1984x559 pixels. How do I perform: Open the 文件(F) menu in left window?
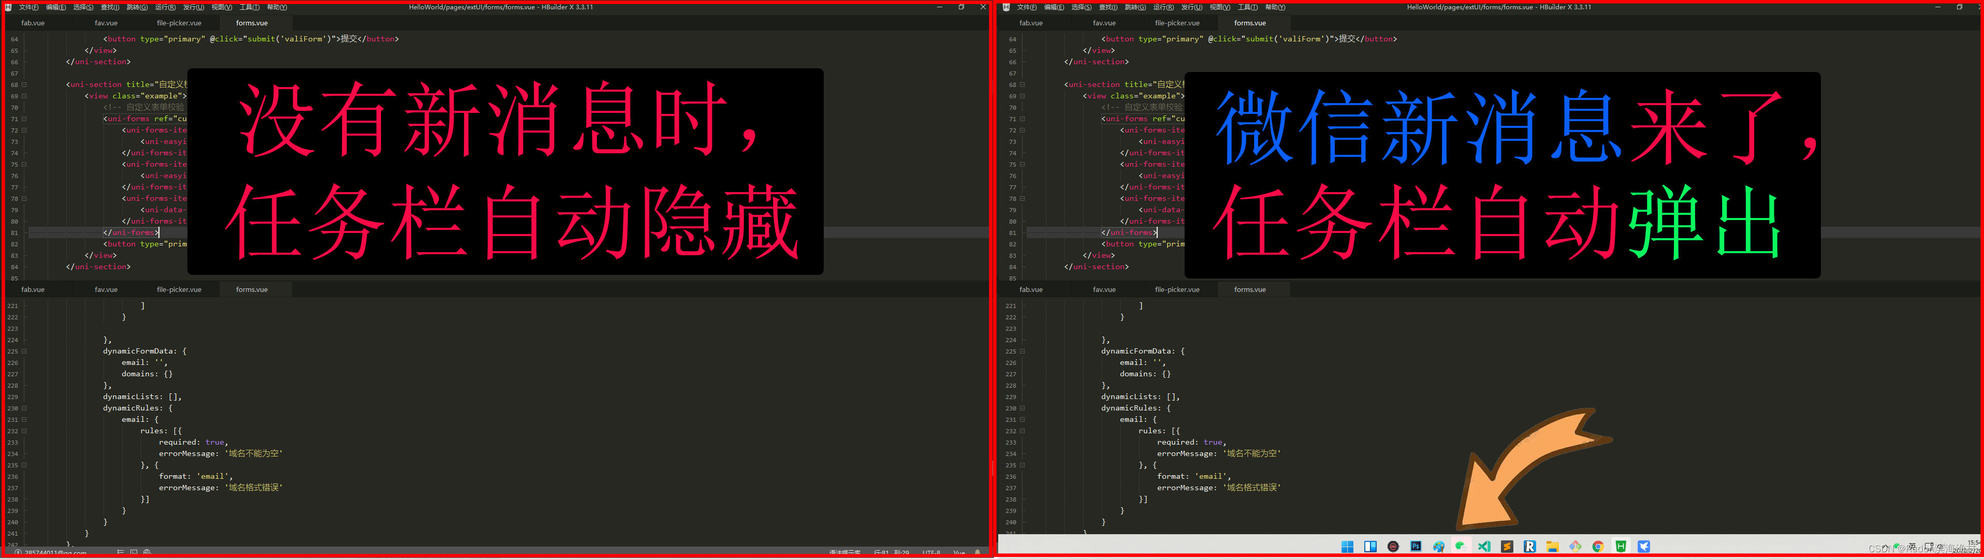click(x=28, y=7)
